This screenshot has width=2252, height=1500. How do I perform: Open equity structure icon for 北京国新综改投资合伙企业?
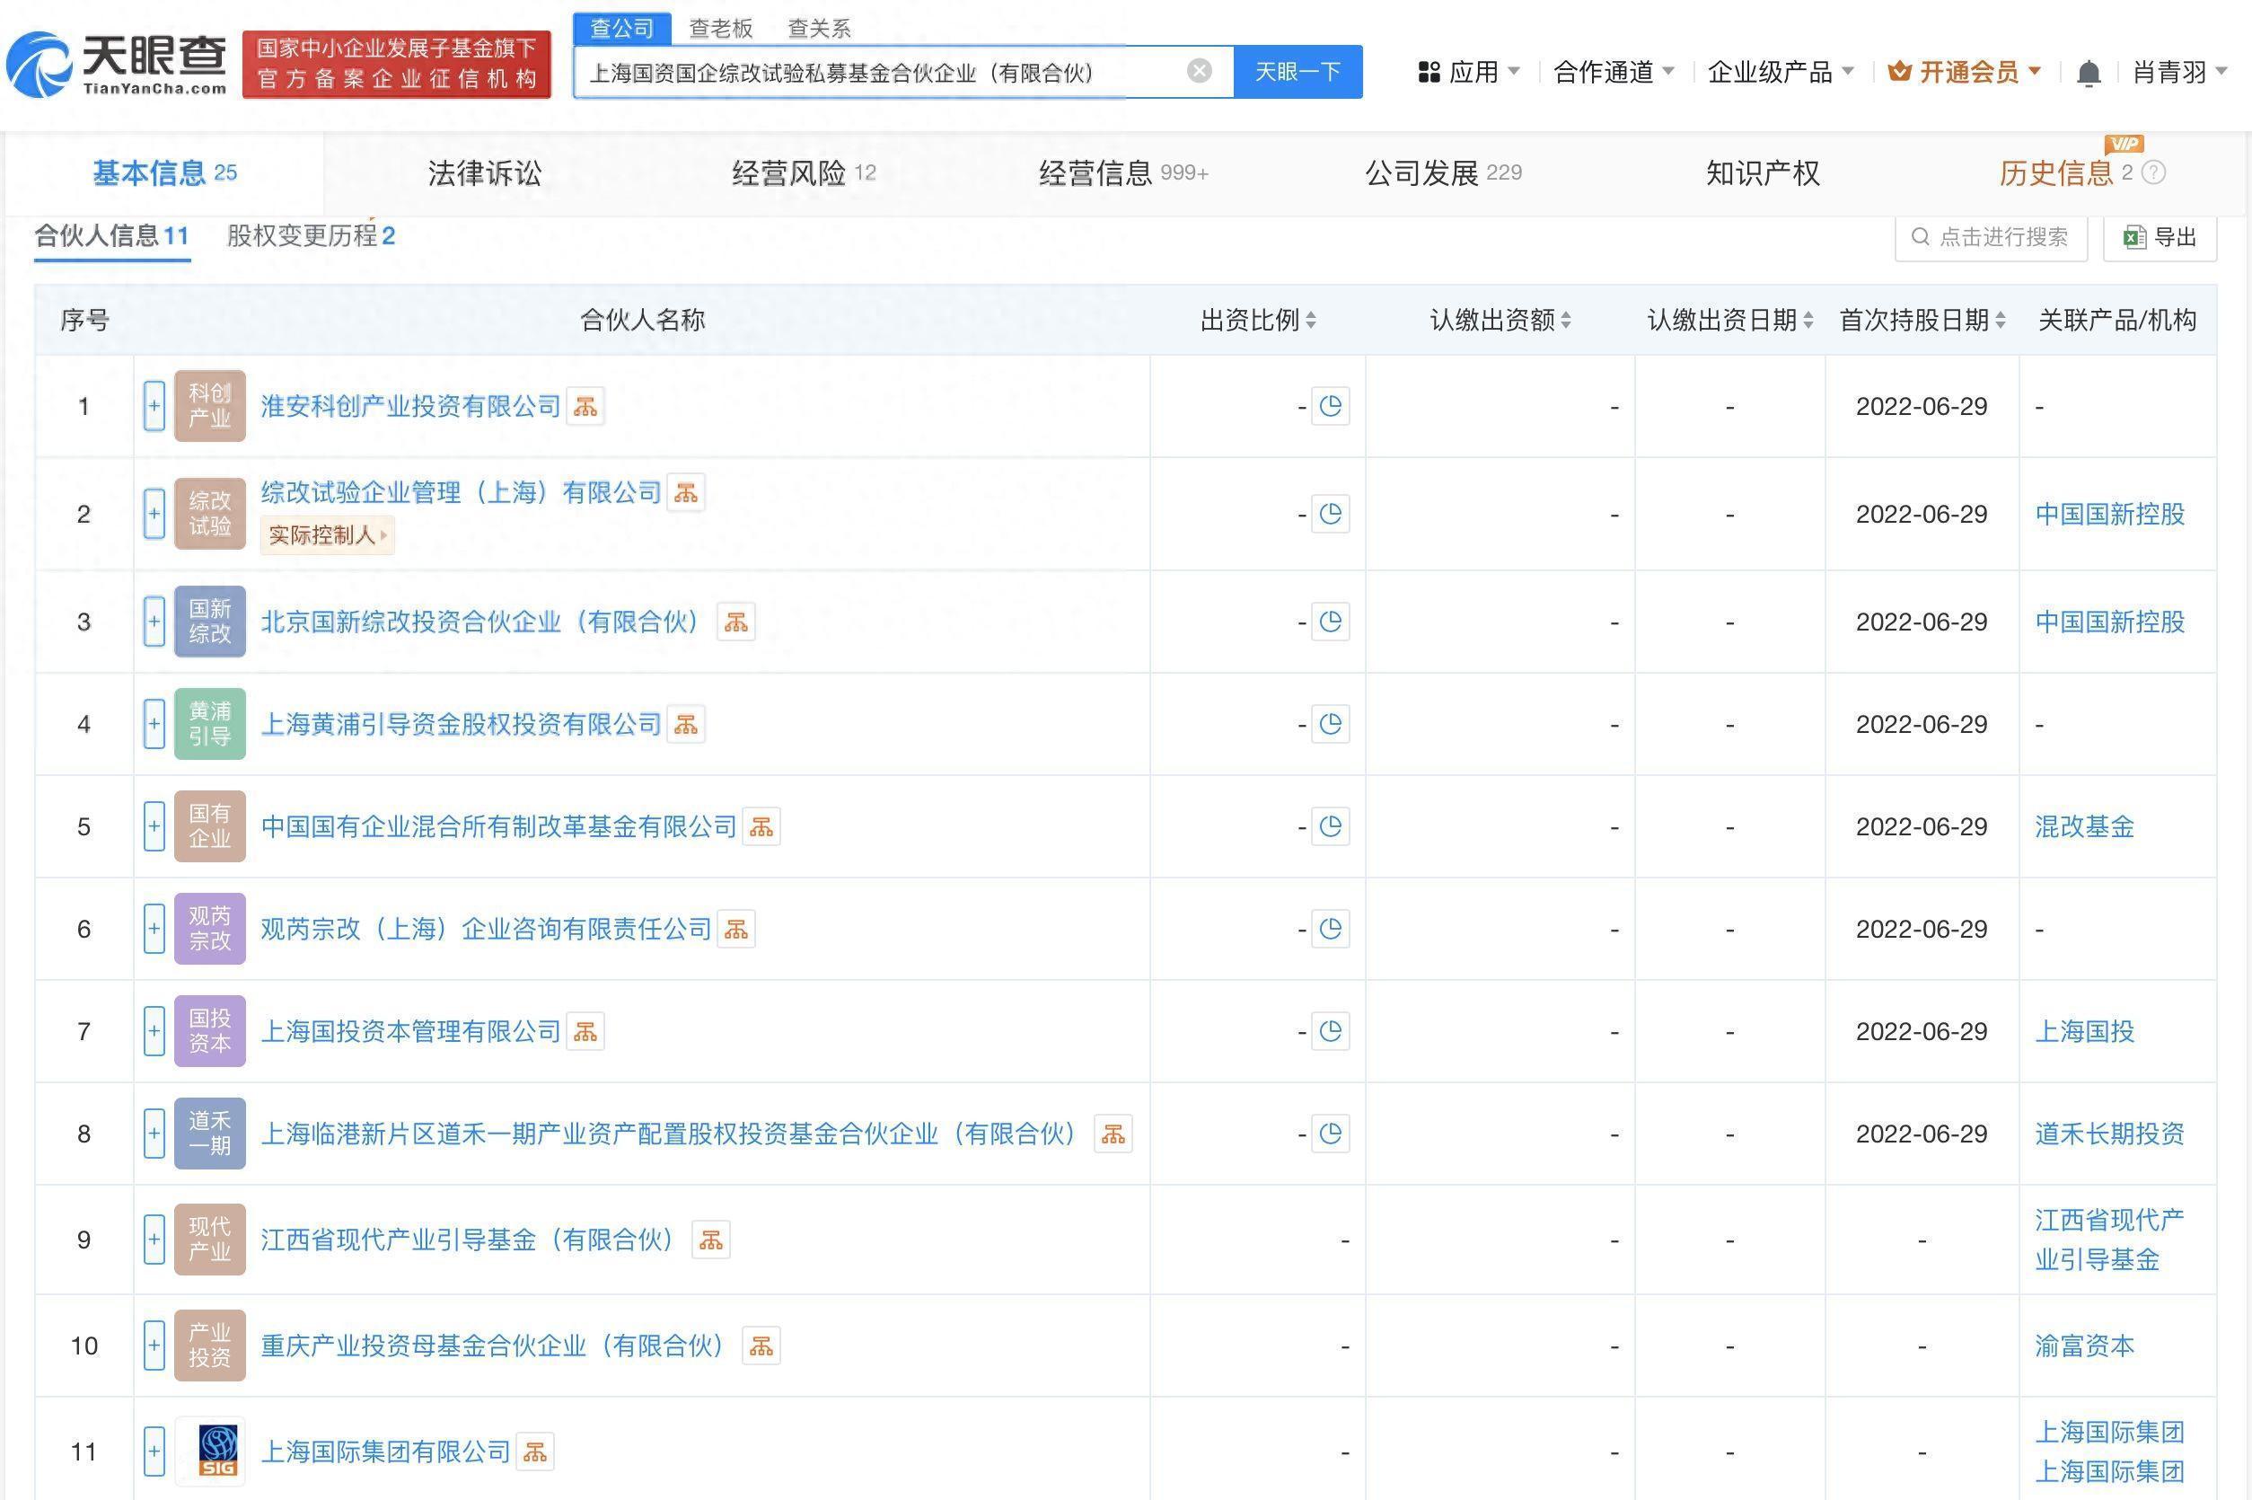[736, 622]
